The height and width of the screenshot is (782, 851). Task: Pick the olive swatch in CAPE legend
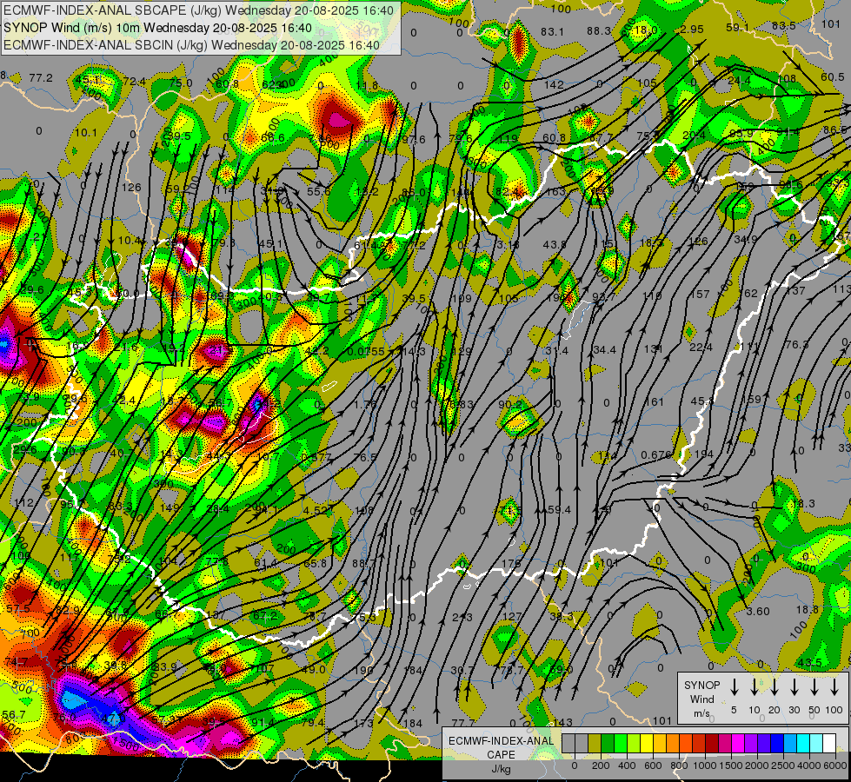coord(595,744)
